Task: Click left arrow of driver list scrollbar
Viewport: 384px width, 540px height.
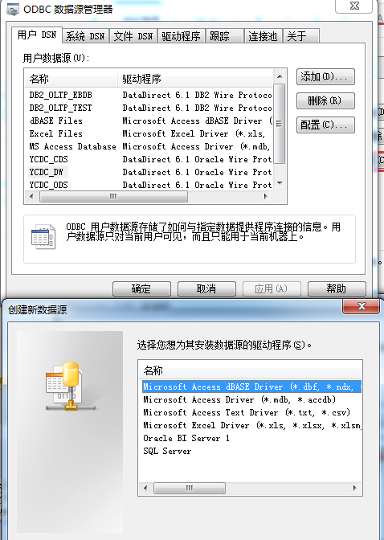Action: [145, 488]
